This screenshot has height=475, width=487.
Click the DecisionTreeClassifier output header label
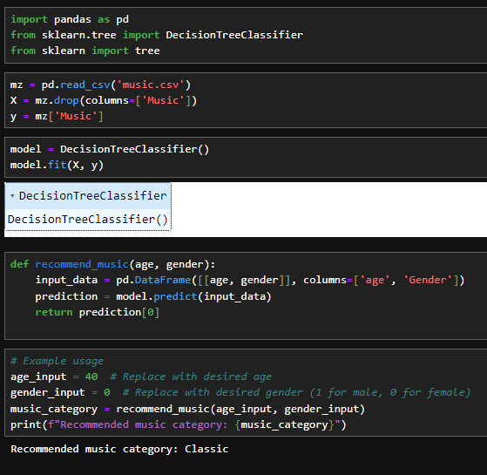pyautogui.click(x=92, y=196)
